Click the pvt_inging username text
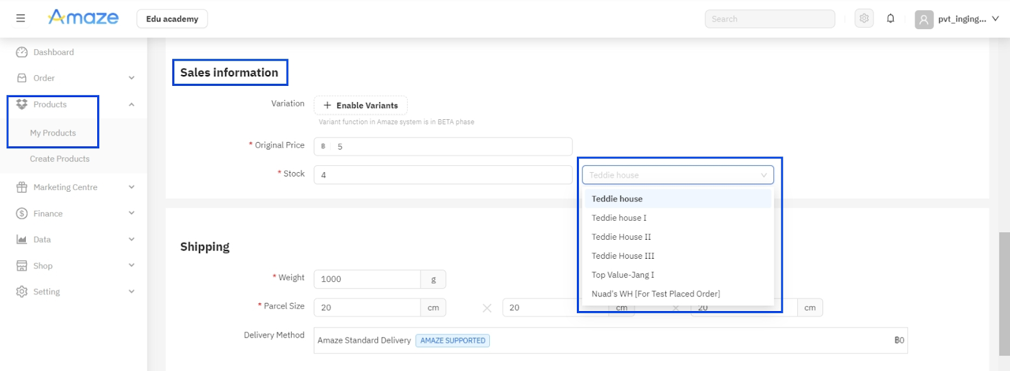The image size is (1010, 371). click(x=962, y=19)
